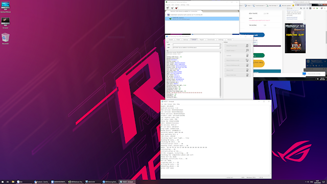327x184 pixels.
Task: Open Connect menu in USB Redirector
Action: (177, 5)
